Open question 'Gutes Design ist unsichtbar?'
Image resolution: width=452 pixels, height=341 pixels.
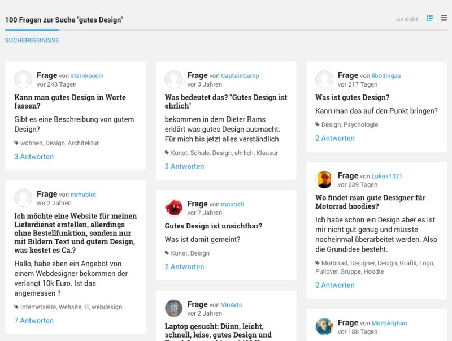click(x=214, y=226)
